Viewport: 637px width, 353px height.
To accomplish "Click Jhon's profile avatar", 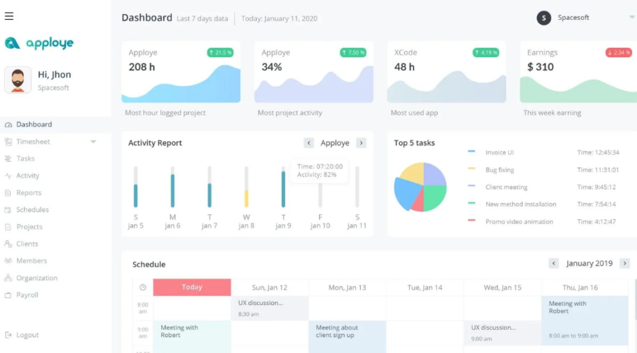I will click(17, 80).
